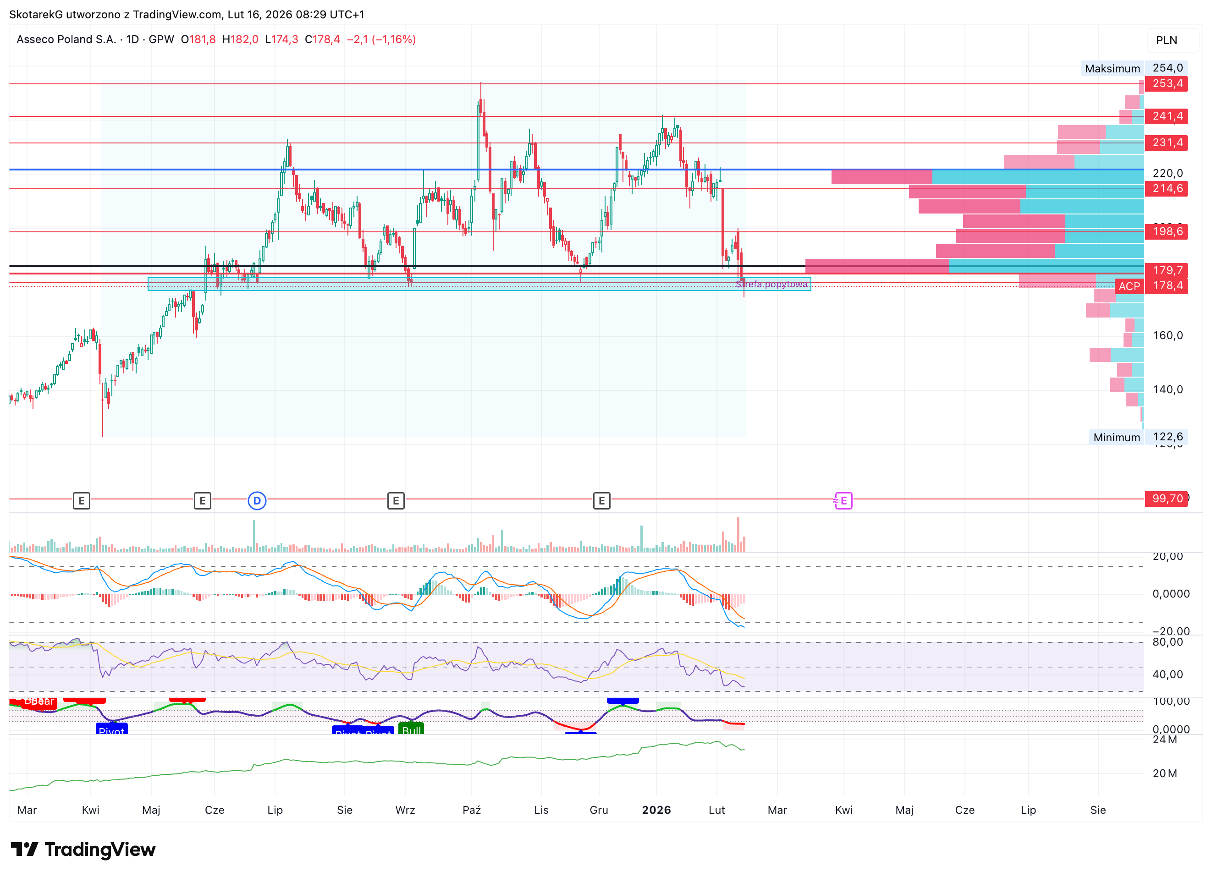Open the earnings E marker above Wrz
Image resolution: width=1212 pixels, height=877 pixels.
point(396,500)
